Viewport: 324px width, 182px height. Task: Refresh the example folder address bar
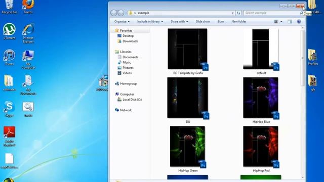[x=238, y=13]
